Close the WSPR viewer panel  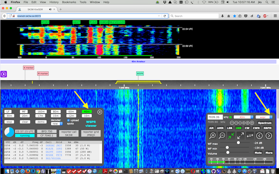click(x=99, y=112)
